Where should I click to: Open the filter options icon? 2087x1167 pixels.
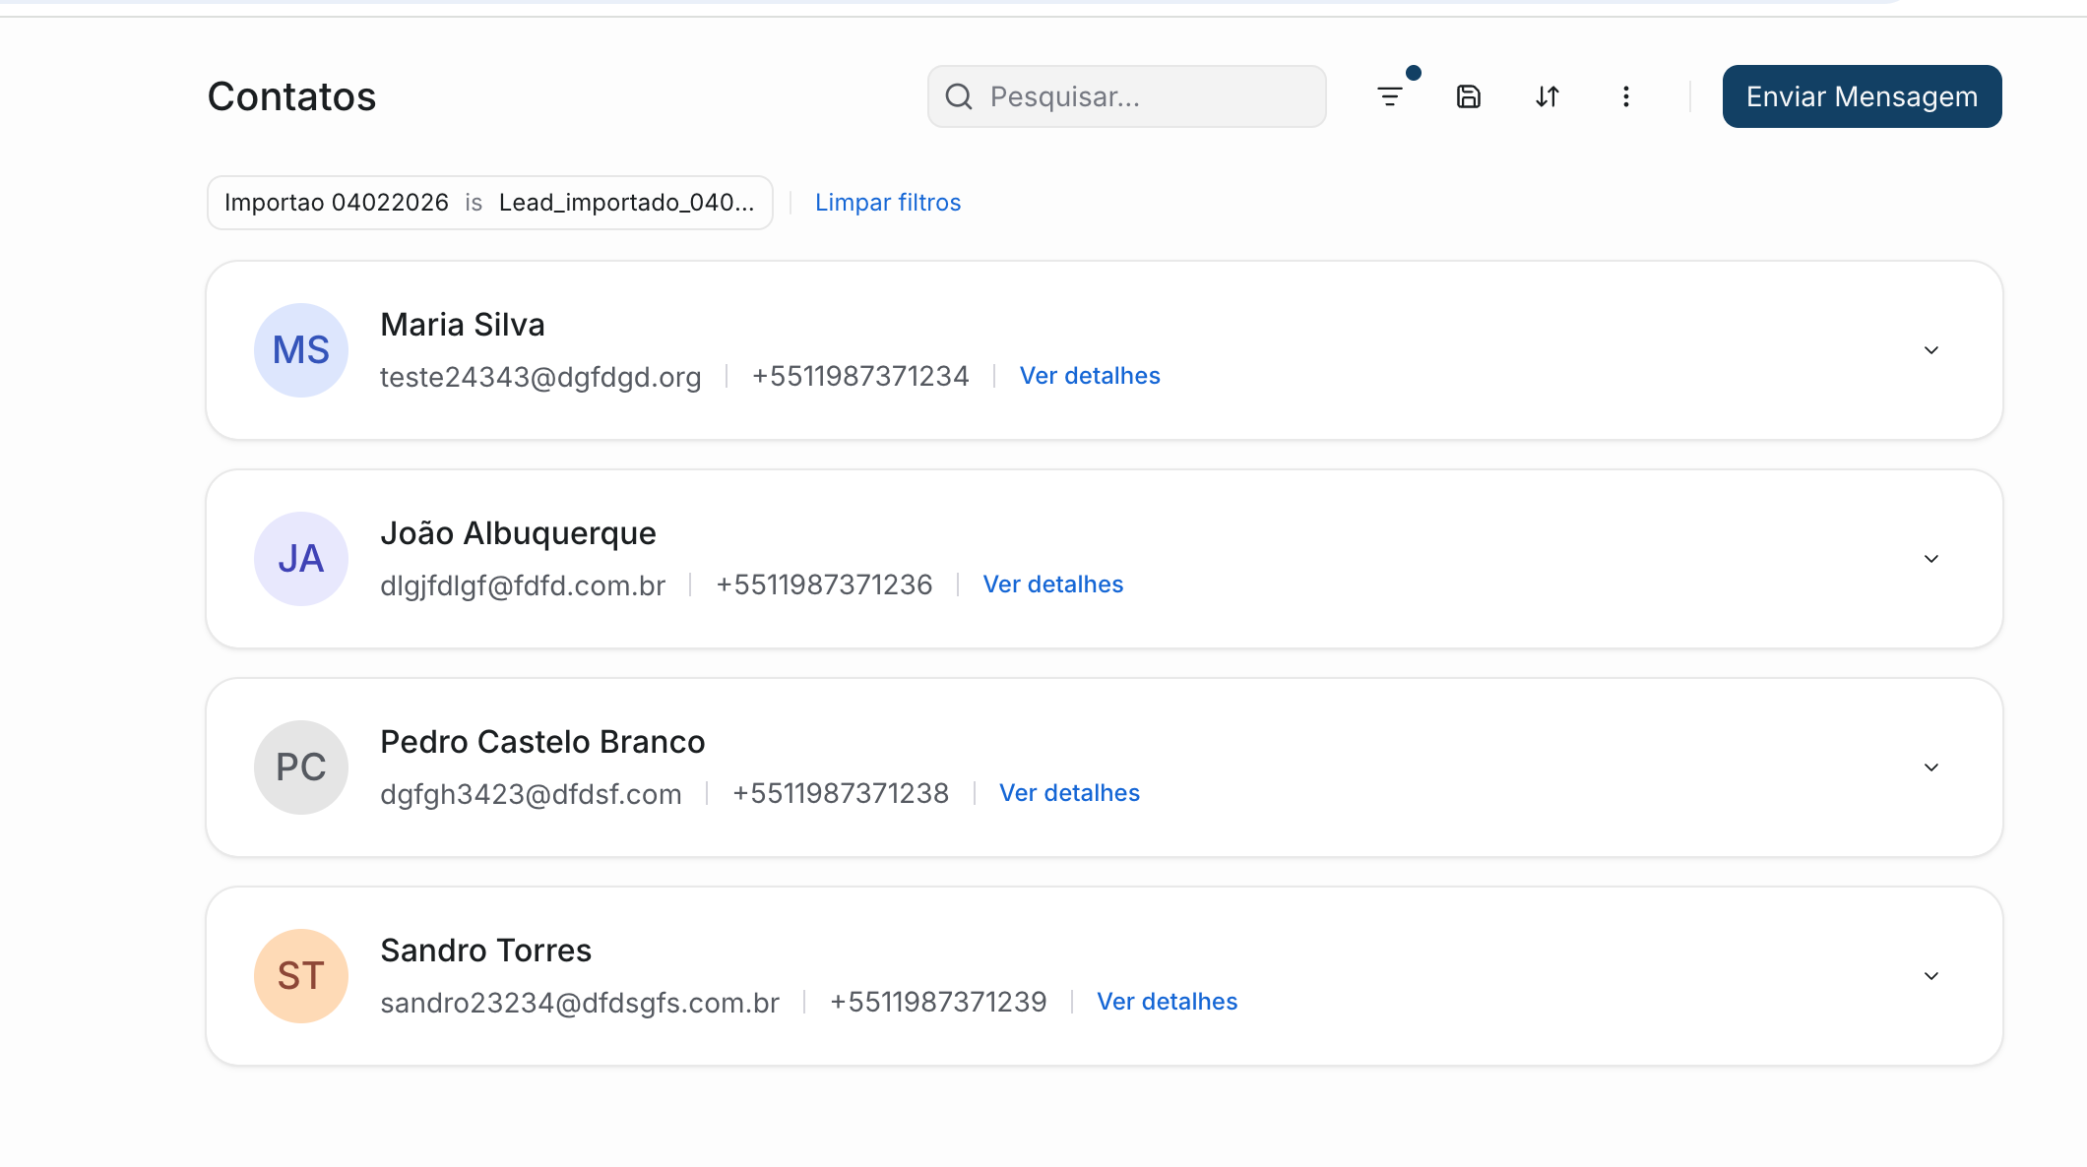[x=1391, y=95]
